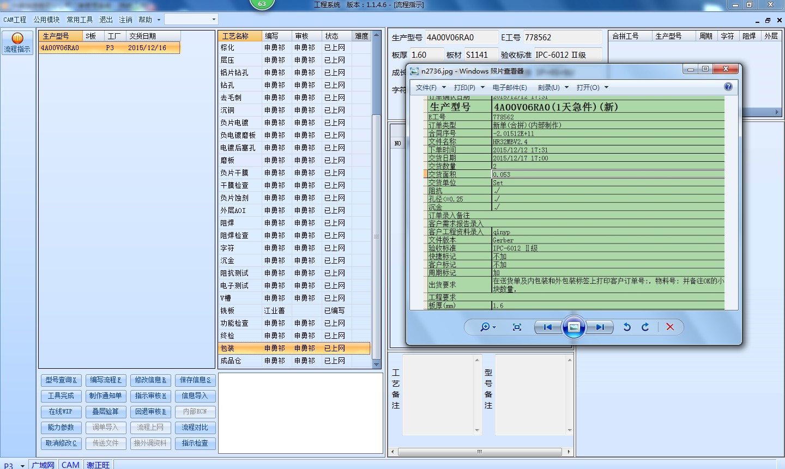Screen dimensions: 785x469
Task: Click 电子邮件(E) in photo viewer
Action: [510, 87]
